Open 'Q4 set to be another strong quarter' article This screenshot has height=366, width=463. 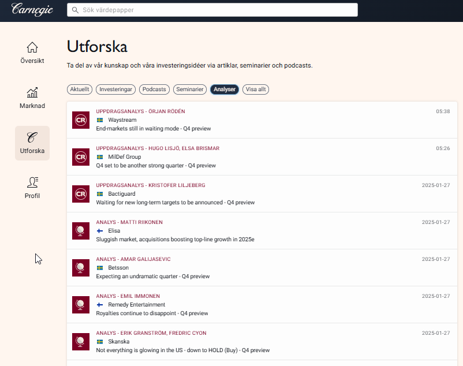point(156,166)
